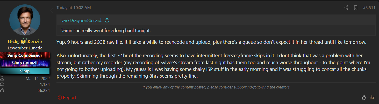This screenshot has height=104, width=379.
Task: Open the poster's avatar image
Action: click(25, 20)
